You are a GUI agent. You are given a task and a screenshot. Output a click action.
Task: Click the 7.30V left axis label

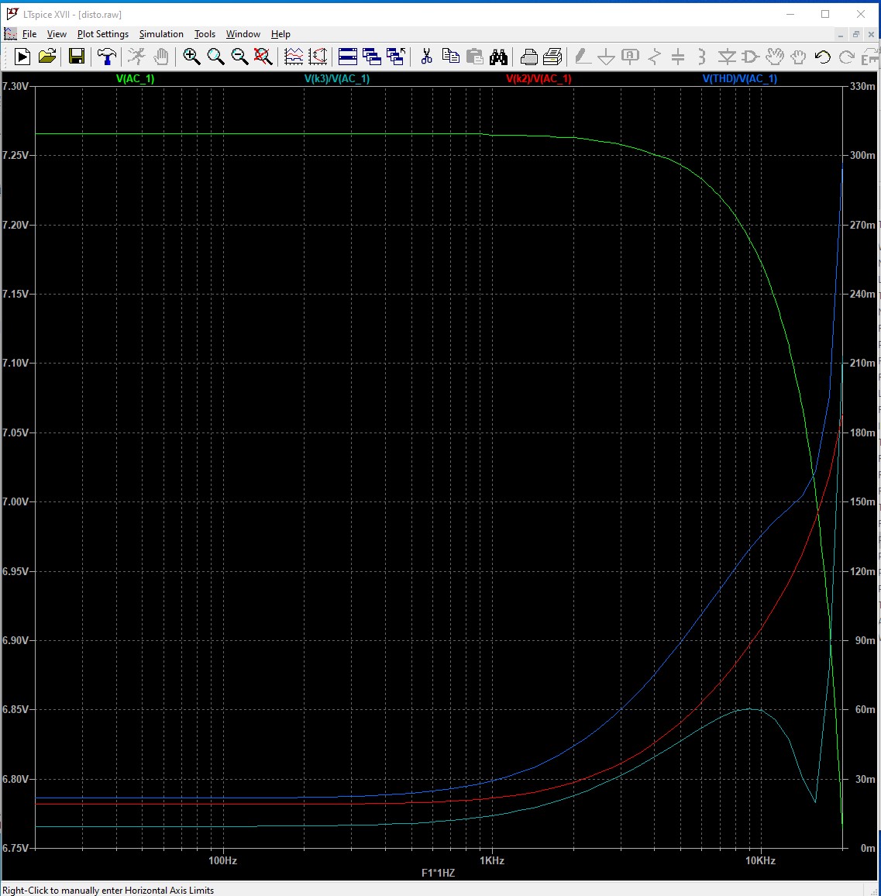14,86
